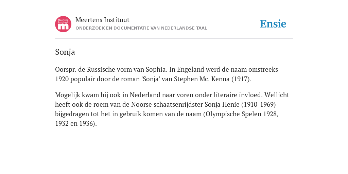The width and height of the screenshot is (348, 174).
Task: Click the lifespan '(1910-1969)'
Action: [259, 104]
